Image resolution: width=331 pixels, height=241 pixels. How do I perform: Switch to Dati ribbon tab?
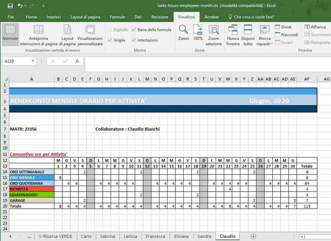[x=138, y=17]
